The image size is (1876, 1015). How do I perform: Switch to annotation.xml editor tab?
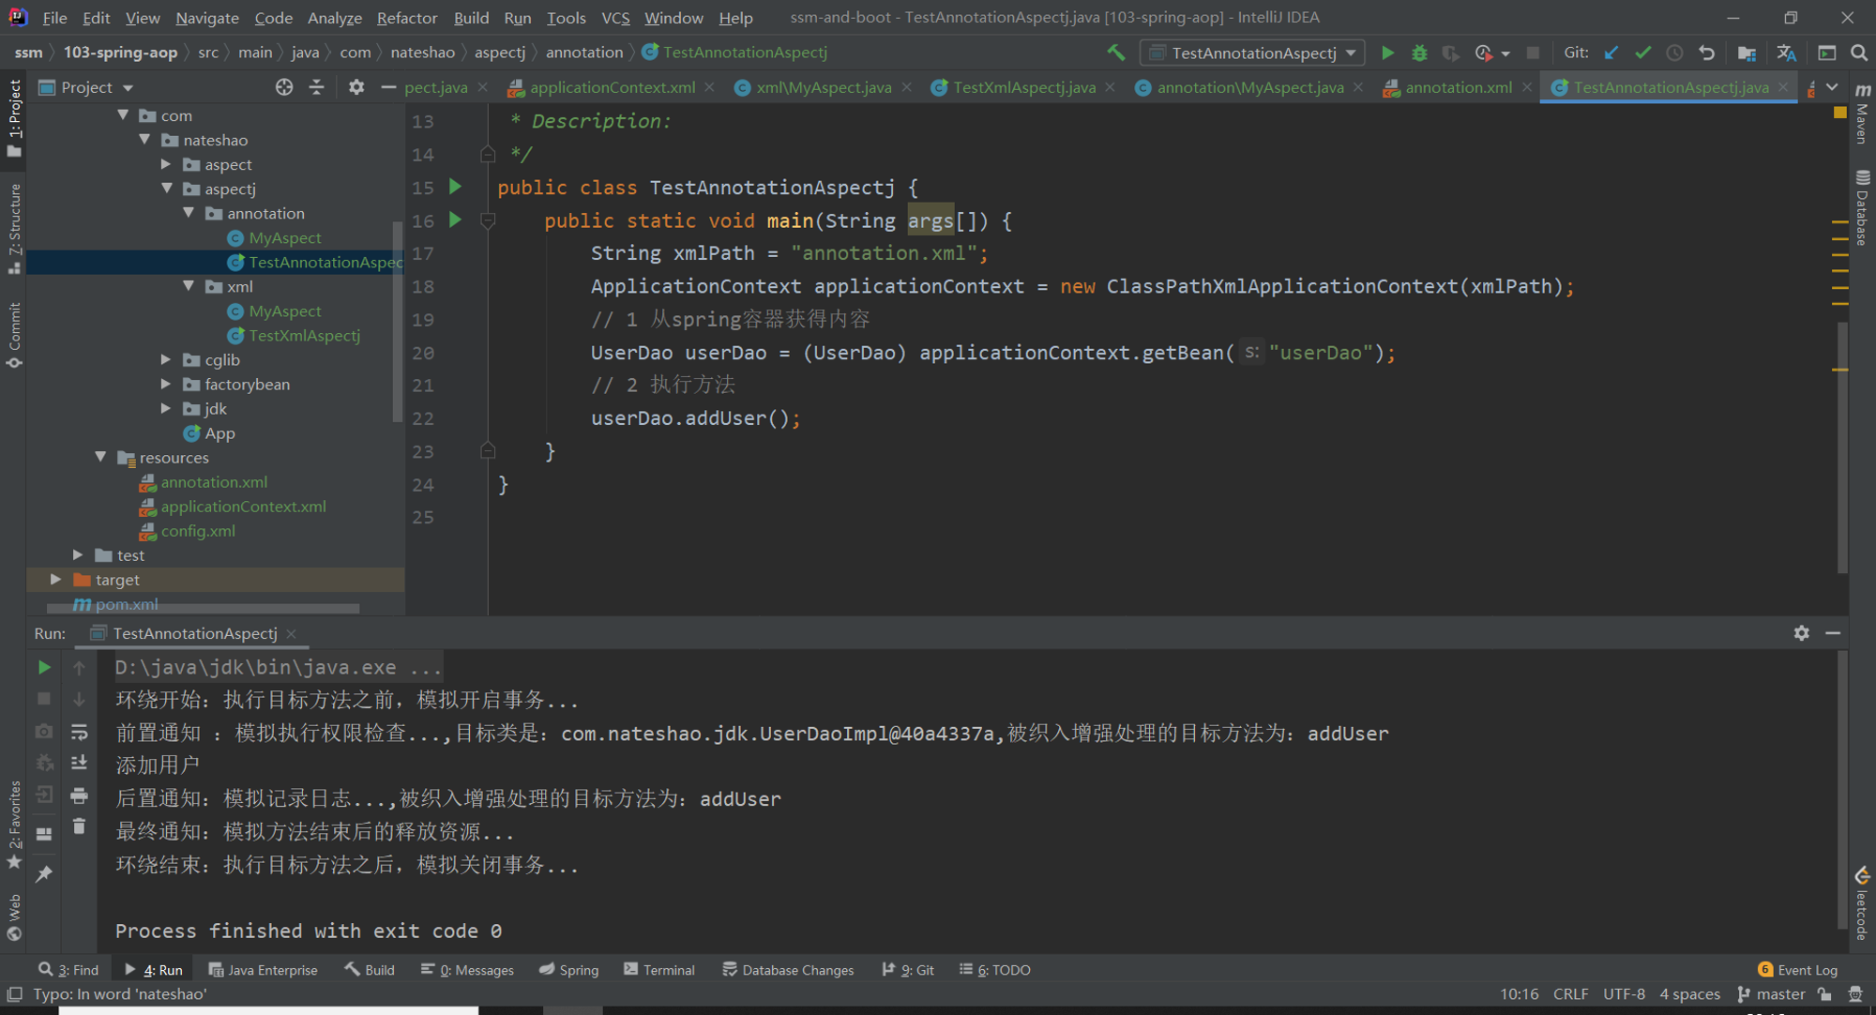click(x=1458, y=87)
